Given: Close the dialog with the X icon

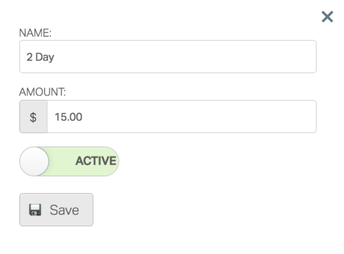Looking at the screenshot, I should click(327, 17).
